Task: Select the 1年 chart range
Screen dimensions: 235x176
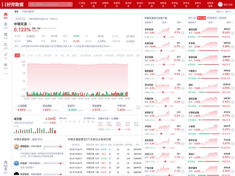Action: coord(56,55)
